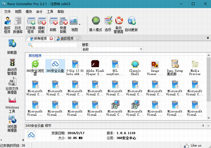
Task: Open 日志数据库 logs database
Action: [x=18, y=25]
